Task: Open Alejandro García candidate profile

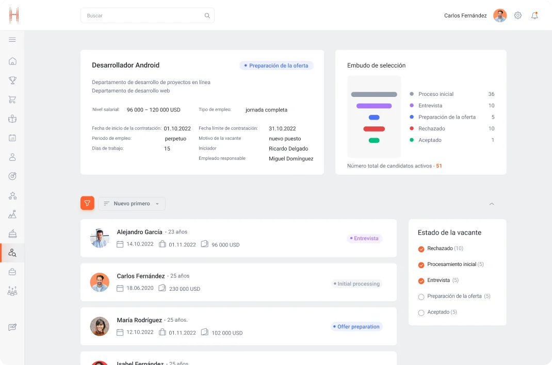Action: [139, 232]
